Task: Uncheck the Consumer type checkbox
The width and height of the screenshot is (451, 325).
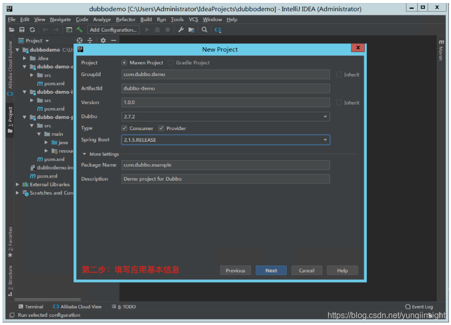Action: pyautogui.click(x=124, y=128)
